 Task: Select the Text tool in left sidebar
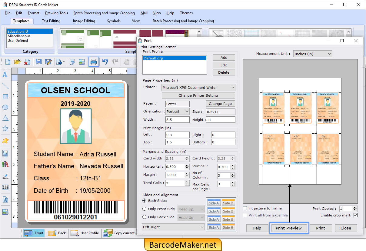coord(5,75)
